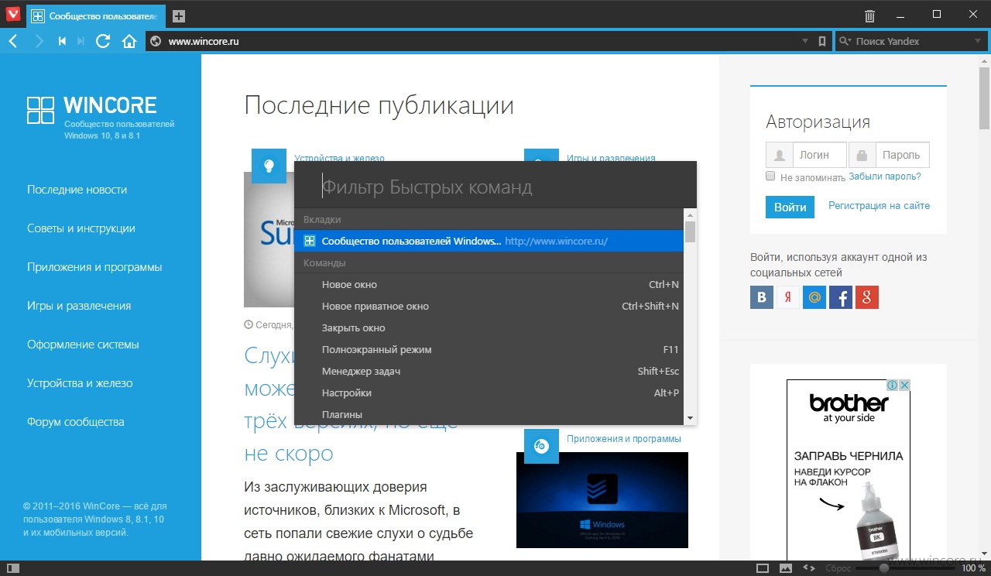The height and width of the screenshot is (576, 991).
Task: Show site info globe icon
Action: 156,42
